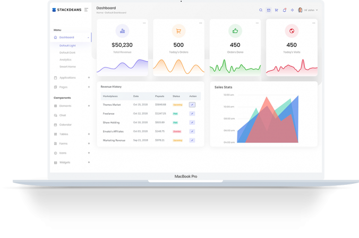Screen dimensions: 359x238
Task: Open notifications bell icon
Action: pyautogui.click(x=284, y=10)
